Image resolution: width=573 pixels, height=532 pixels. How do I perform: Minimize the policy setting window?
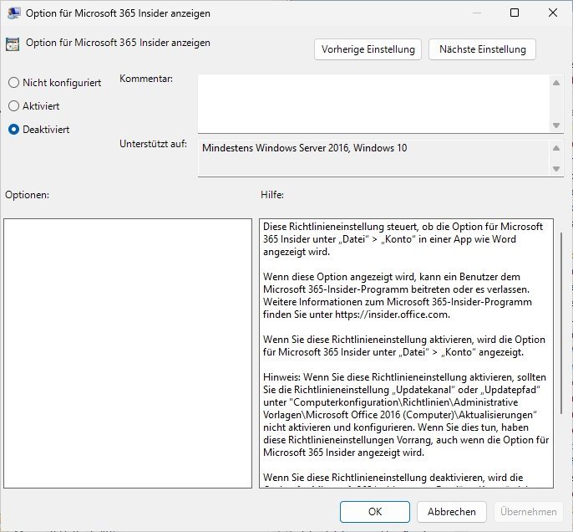pos(476,13)
